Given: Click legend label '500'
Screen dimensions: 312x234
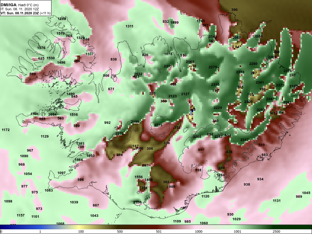Looking at the screenshot, I should pos(120,232).
